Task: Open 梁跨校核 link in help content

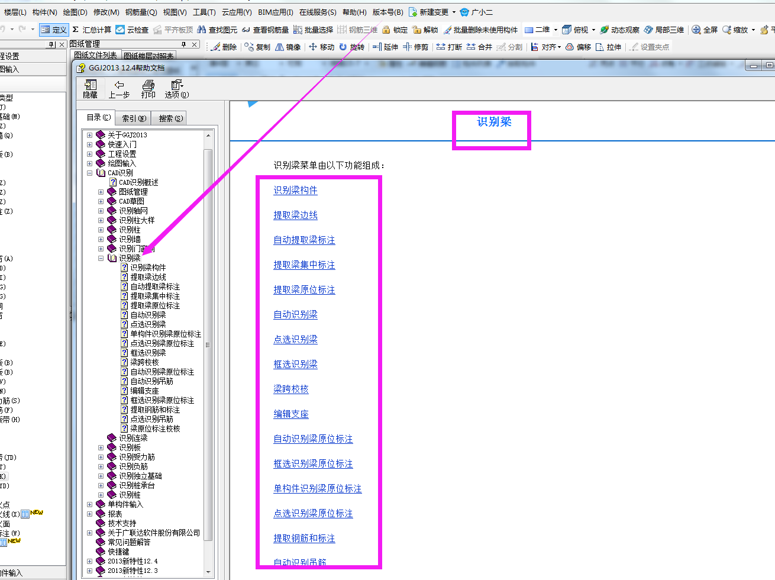Action: tap(291, 389)
